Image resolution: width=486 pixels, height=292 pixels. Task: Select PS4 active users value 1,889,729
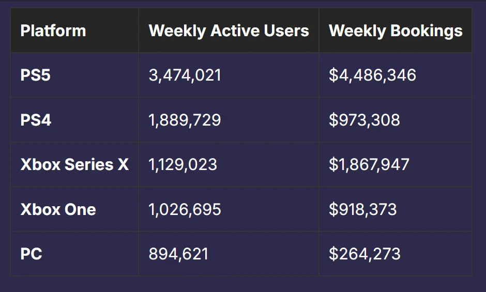(x=185, y=120)
